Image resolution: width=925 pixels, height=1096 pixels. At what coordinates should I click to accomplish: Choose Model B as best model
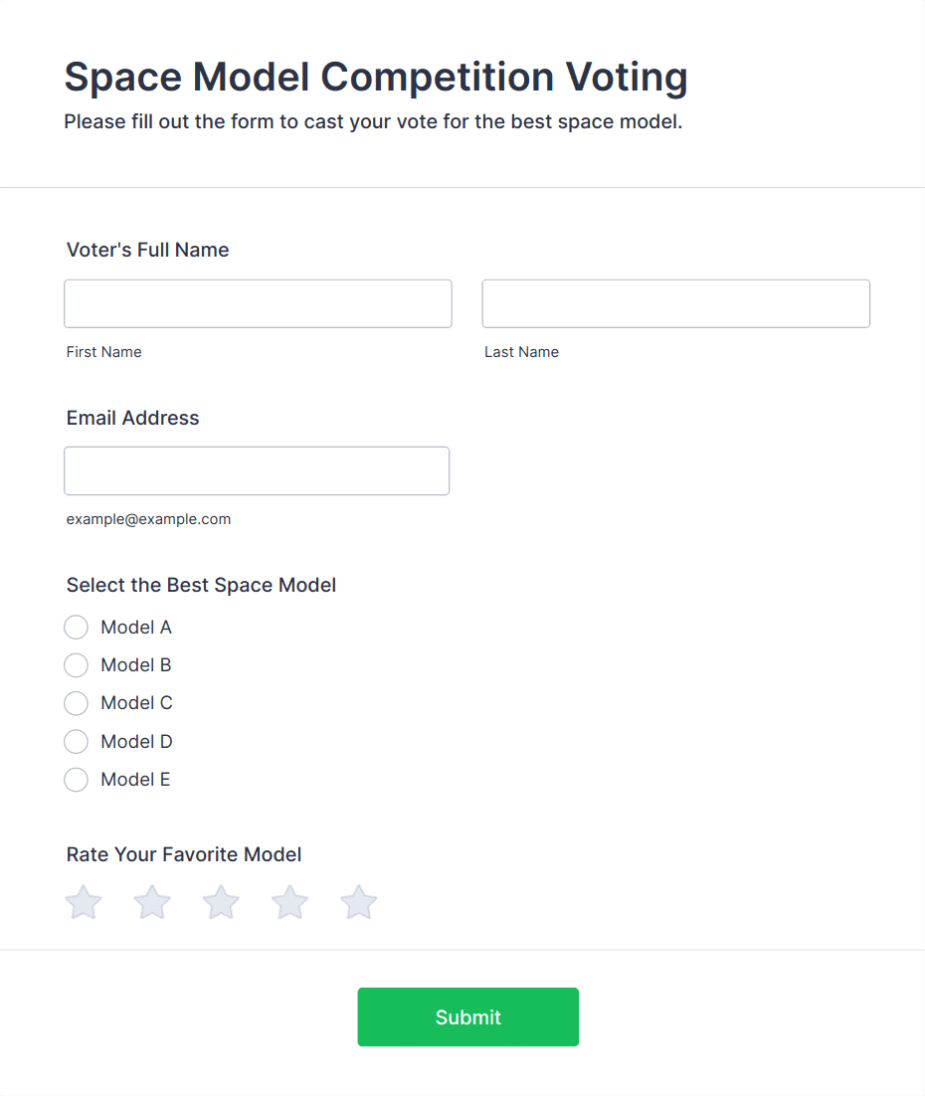77,665
